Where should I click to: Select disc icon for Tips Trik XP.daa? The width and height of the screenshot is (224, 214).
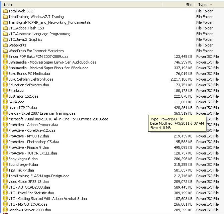click(5, 170)
